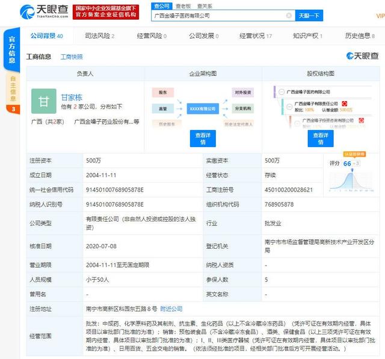Open the 经营风险 tab
Screen dimensions: 385x359
coord(152,36)
